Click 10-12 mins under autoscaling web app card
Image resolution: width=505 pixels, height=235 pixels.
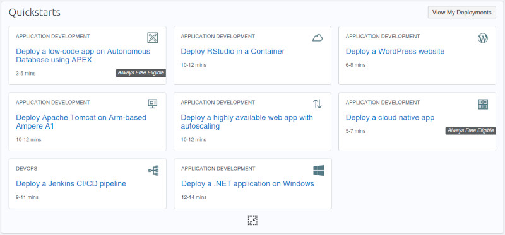click(194, 140)
